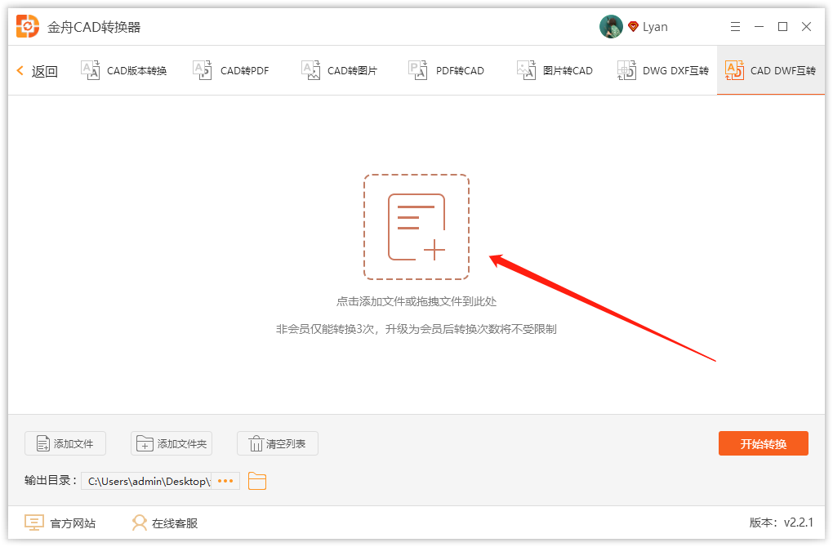Switch to the CAD版本转换 tab
Viewport: 833px width, 547px height.
pyautogui.click(x=124, y=70)
